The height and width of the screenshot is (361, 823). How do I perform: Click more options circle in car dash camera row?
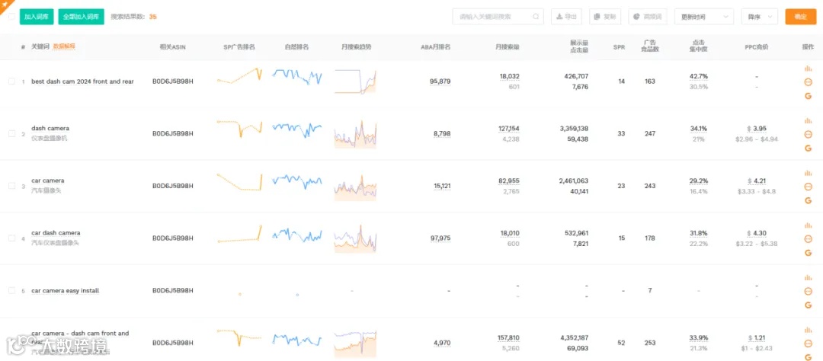click(808, 238)
